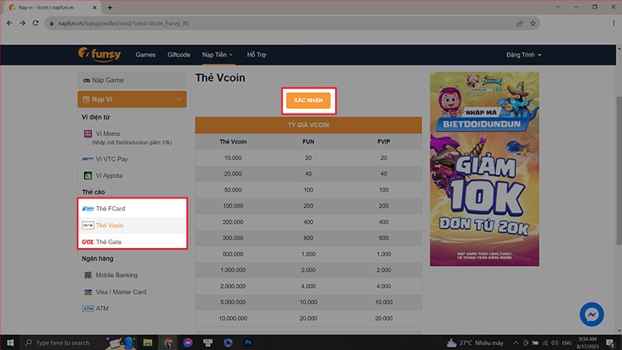This screenshot has height=350, width=622.
Task: Open Messenger from taskbar
Action: tap(187, 342)
